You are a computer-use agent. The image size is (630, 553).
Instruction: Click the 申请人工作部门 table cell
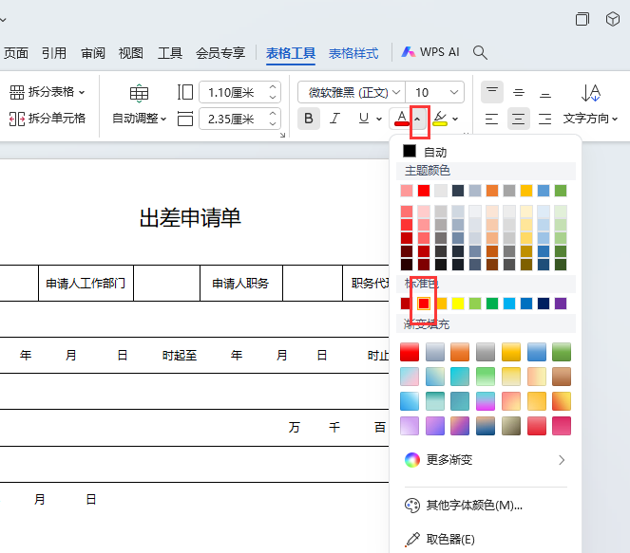click(86, 283)
